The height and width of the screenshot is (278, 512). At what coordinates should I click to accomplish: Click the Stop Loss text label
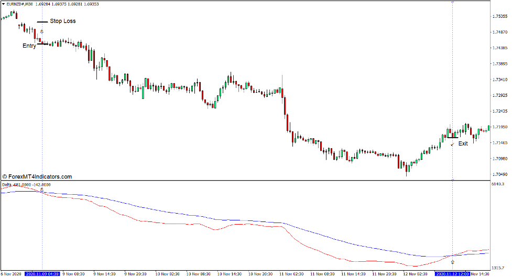(x=63, y=21)
